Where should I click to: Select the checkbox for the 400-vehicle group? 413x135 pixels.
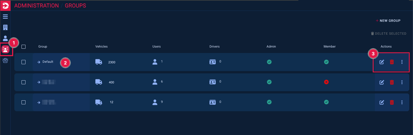click(x=24, y=82)
